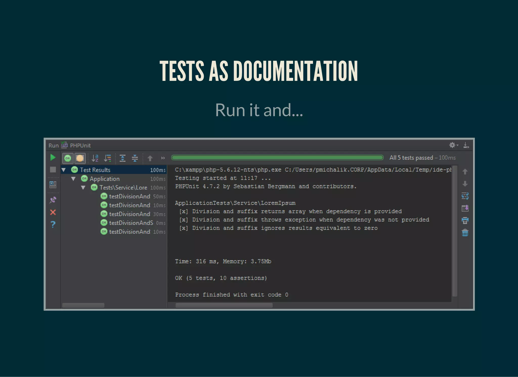Select the Application tree item
Image resolution: width=518 pixels, height=377 pixels.
click(x=104, y=179)
